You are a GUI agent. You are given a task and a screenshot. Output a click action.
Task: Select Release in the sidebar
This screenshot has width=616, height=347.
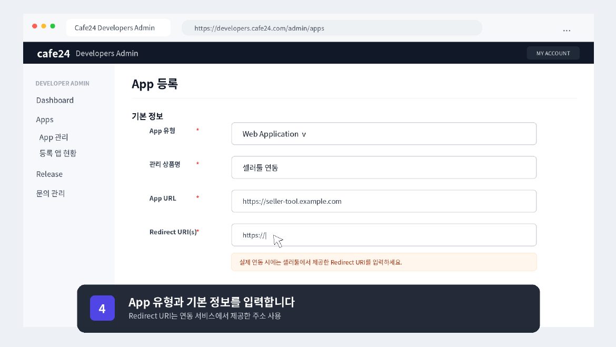[49, 174]
